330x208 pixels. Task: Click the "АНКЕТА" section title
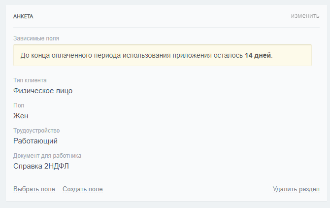pos(23,16)
